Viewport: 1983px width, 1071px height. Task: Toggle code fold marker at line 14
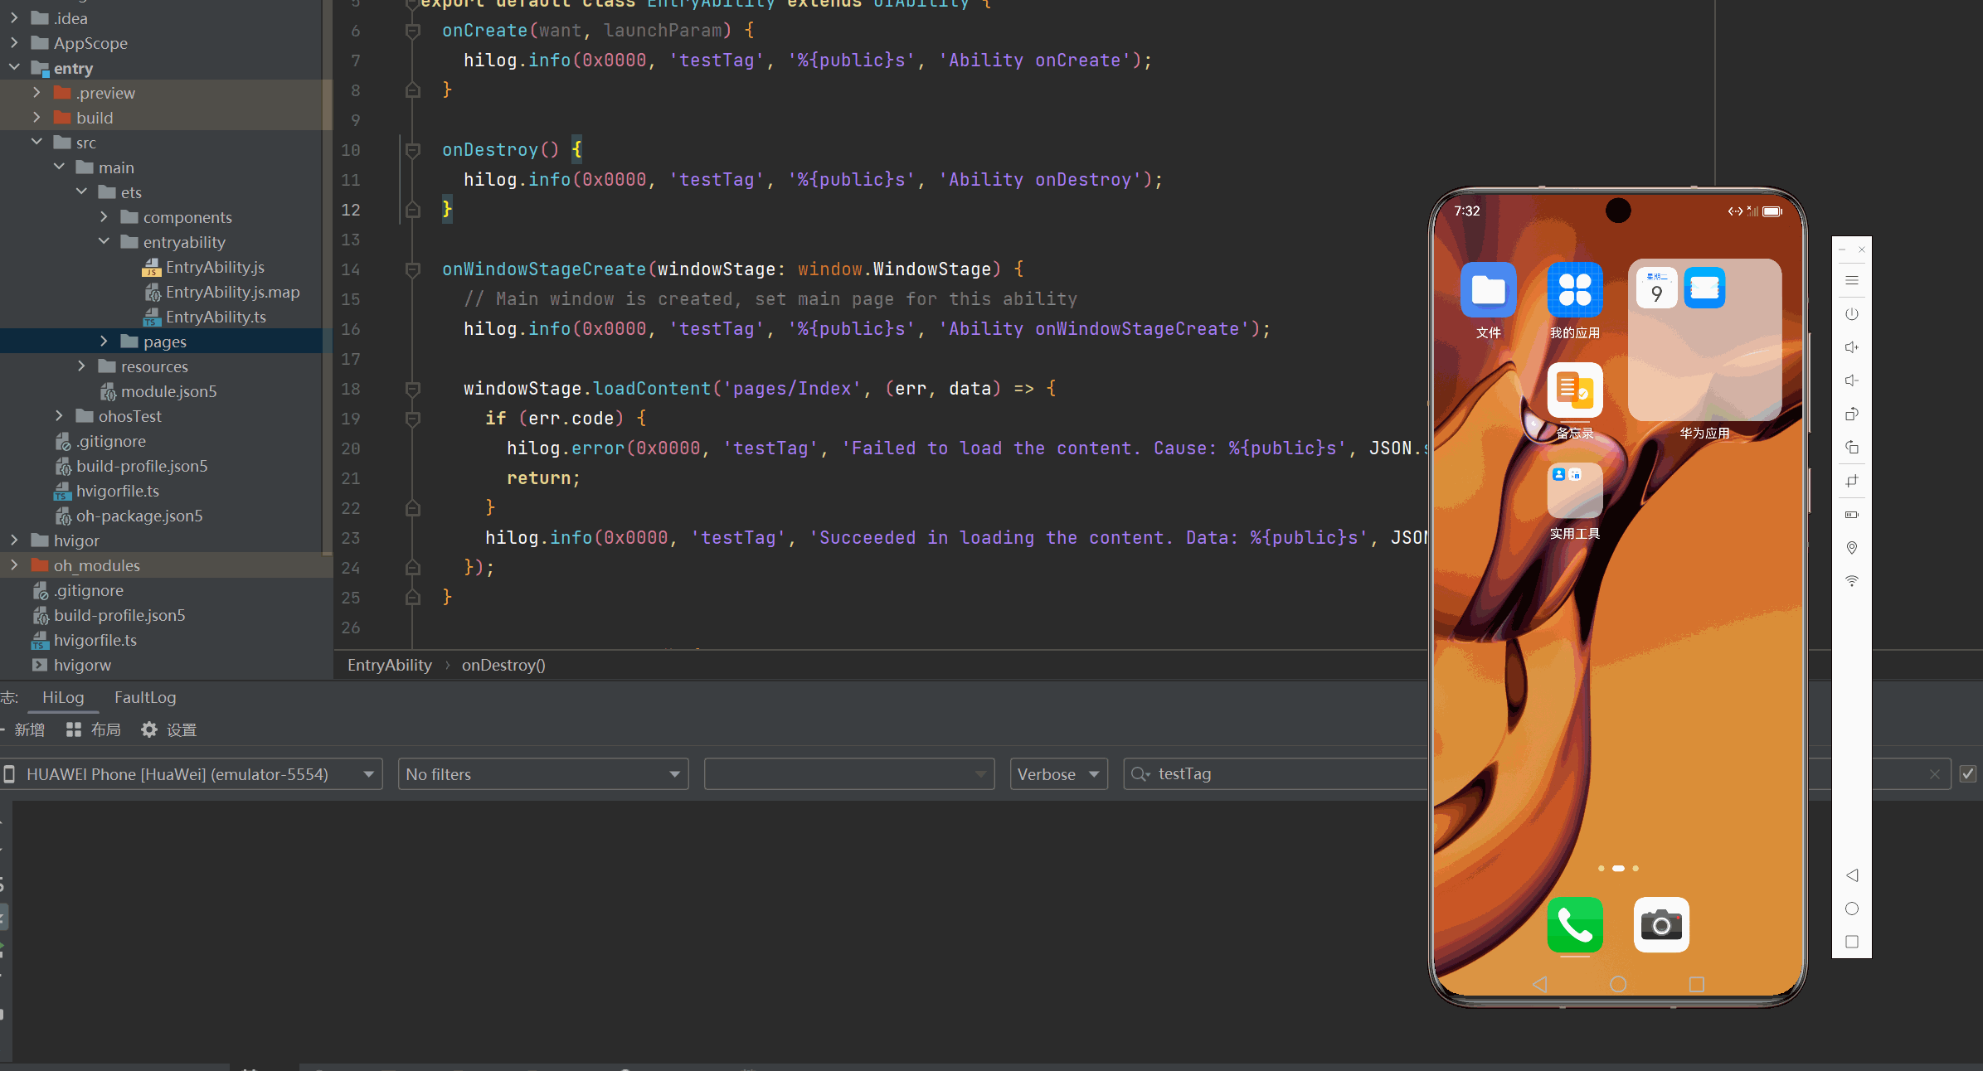(x=412, y=269)
